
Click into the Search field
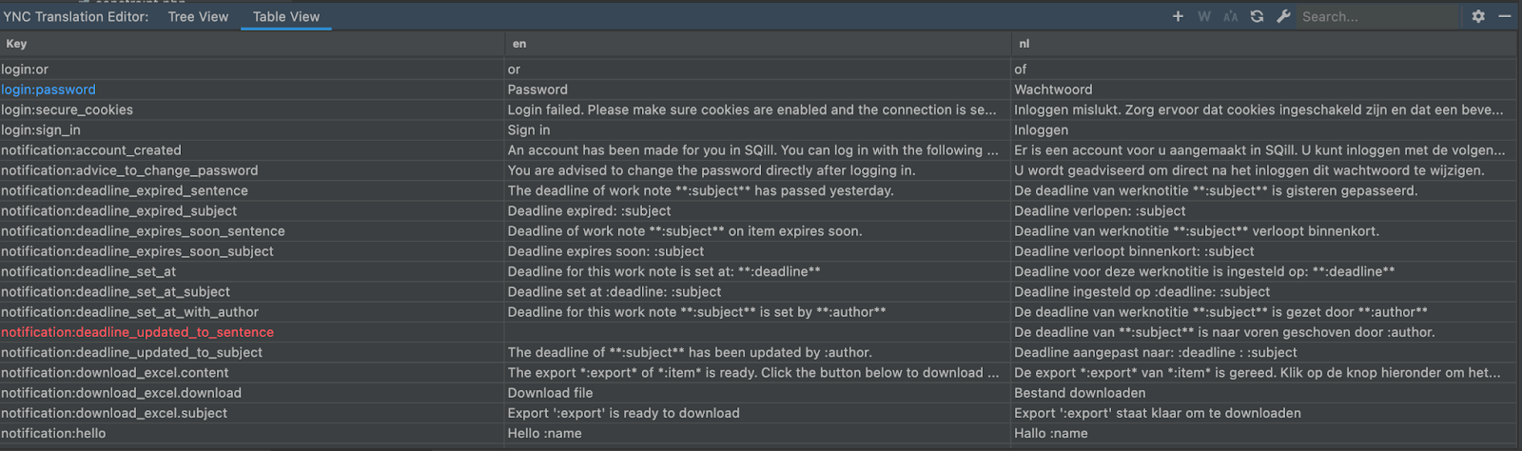(1375, 16)
